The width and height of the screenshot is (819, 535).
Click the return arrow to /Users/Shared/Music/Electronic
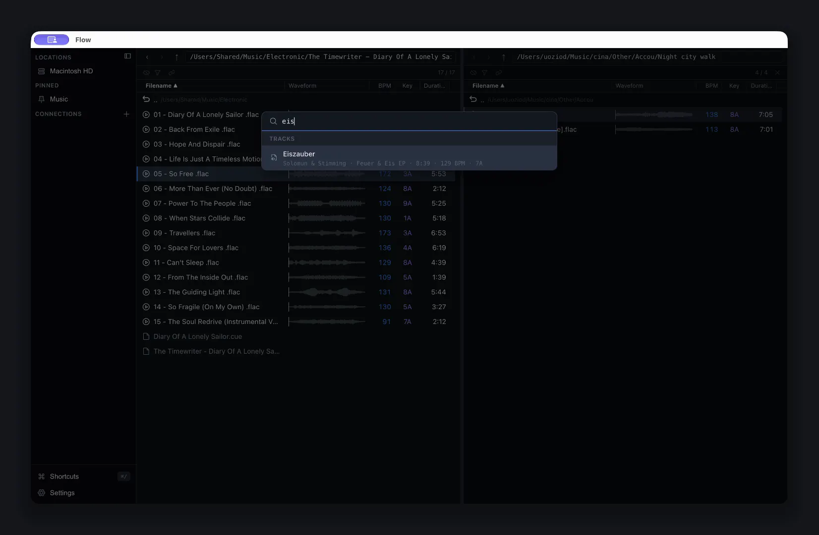click(x=146, y=99)
